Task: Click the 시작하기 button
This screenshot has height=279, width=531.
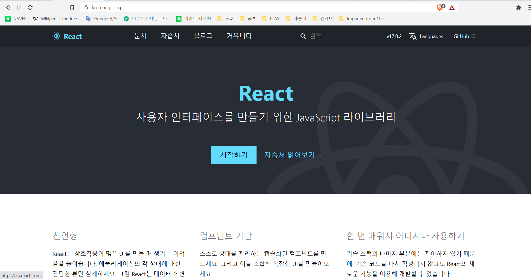Action: coord(234,155)
